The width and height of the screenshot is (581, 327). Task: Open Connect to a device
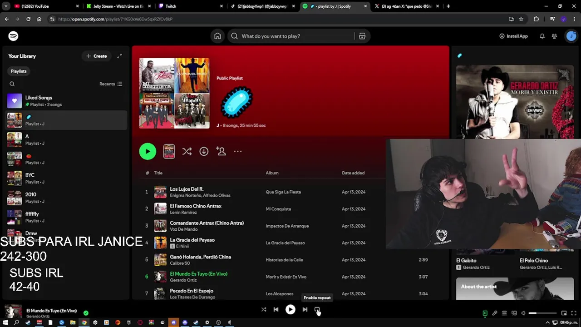pyautogui.click(x=514, y=313)
